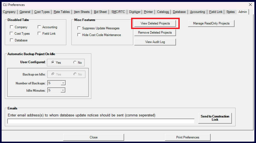The width and height of the screenshot is (256, 143).
Task: Enable Hide Cost Code Maintenance checkbox
Action: tap(79, 35)
